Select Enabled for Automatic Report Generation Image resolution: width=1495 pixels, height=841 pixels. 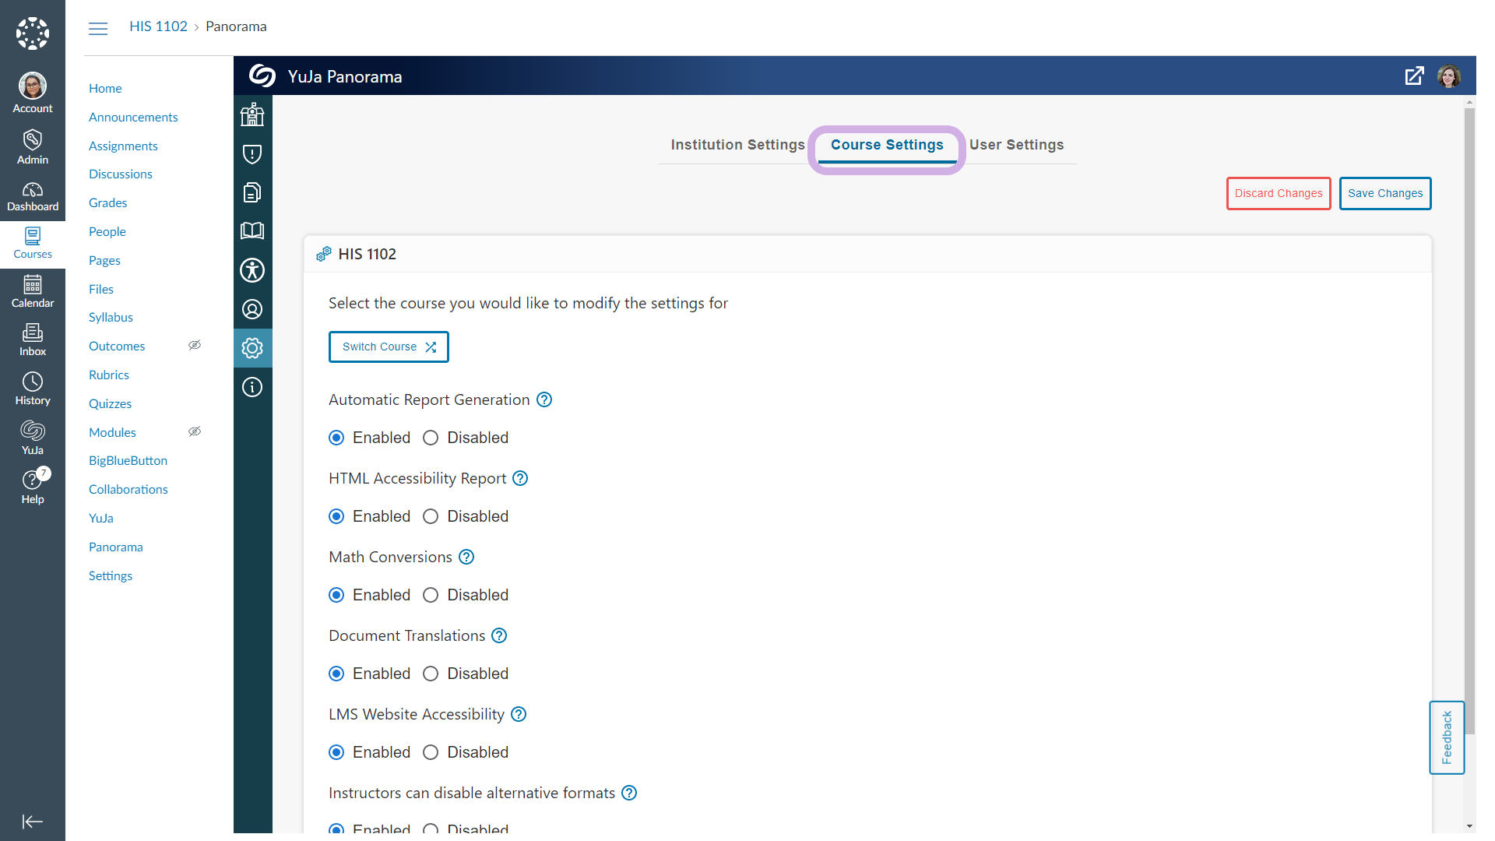click(x=336, y=438)
